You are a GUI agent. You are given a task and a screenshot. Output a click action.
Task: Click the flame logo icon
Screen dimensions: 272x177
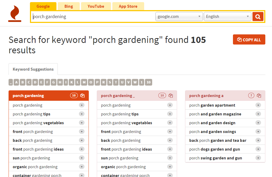point(15,14)
